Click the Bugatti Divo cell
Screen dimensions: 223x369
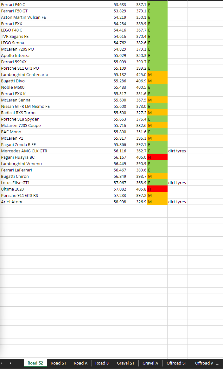point(48,81)
